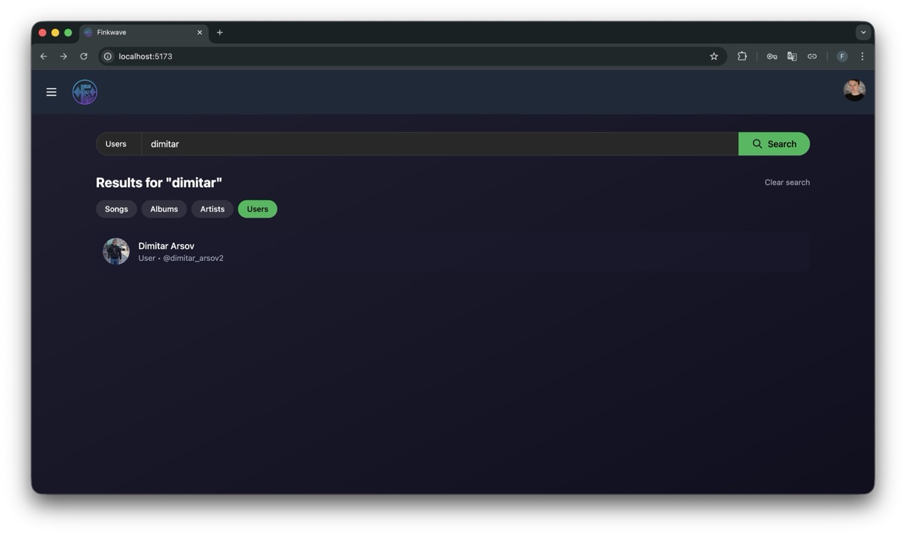Open the browser extensions puzzle icon
The width and height of the screenshot is (906, 535).
(742, 57)
